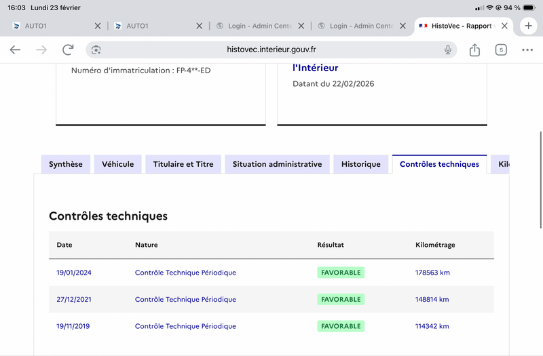Show the Historique tab
The height and width of the screenshot is (356, 543).
pyautogui.click(x=361, y=164)
